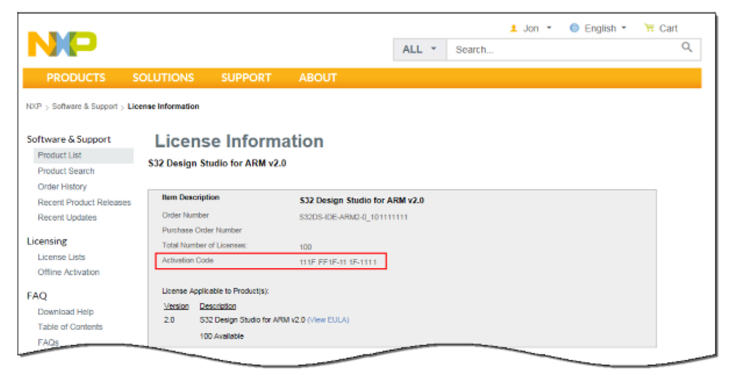
Task: Click order number S32DS-IDE-ARM2-0_101111111
Action: pyautogui.click(x=353, y=217)
